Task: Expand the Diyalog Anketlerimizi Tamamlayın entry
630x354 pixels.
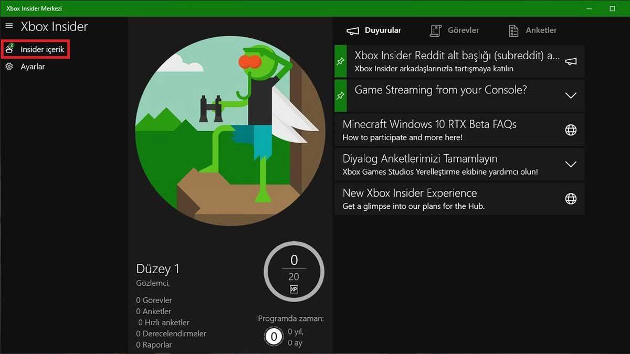Action: point(570,164)
